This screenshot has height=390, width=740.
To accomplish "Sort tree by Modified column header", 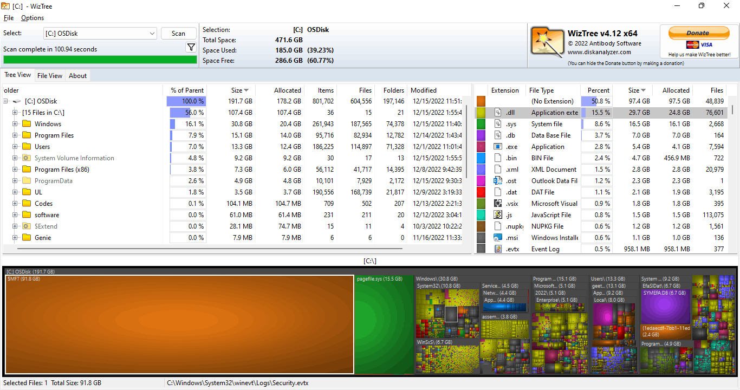I will pyautogui.click(x=436, y=90).
